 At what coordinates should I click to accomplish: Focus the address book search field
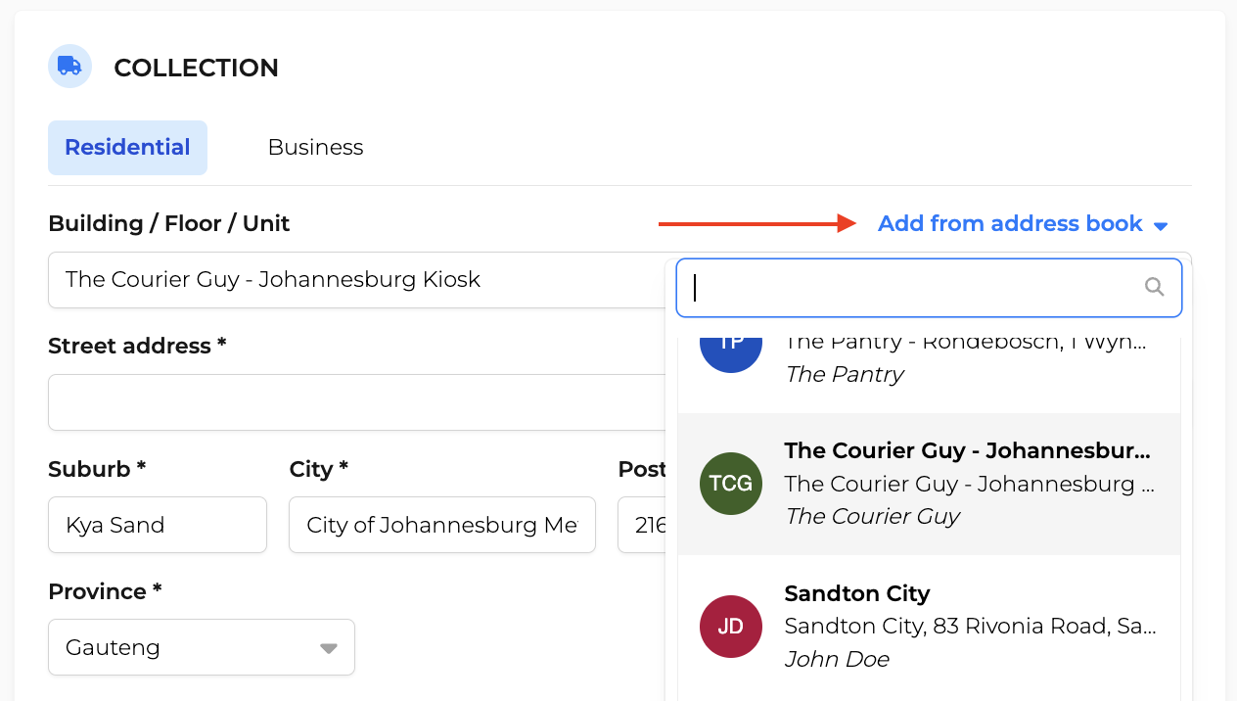pos(929,288)
